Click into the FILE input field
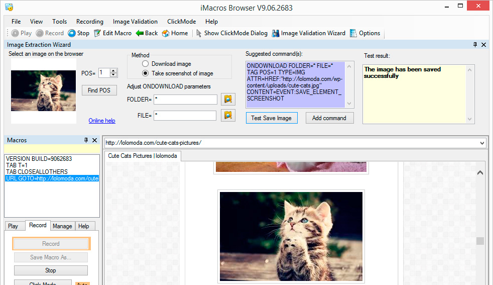The height and width of the screenshot is (285, 493). (185, 116)
